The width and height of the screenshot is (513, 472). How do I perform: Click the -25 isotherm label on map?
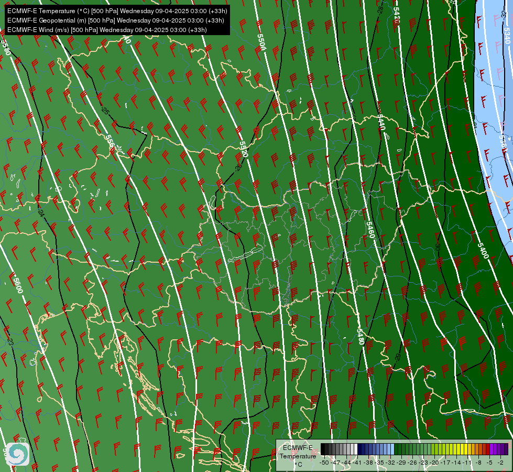[105, 111]
